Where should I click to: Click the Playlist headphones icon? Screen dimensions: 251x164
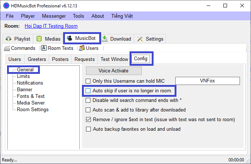(8, 39)
